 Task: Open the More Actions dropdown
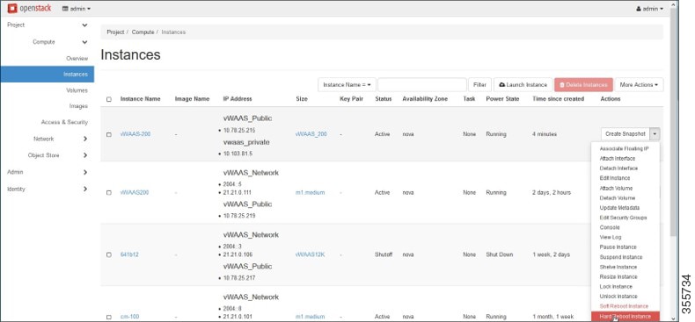click(x=639, y=84)
